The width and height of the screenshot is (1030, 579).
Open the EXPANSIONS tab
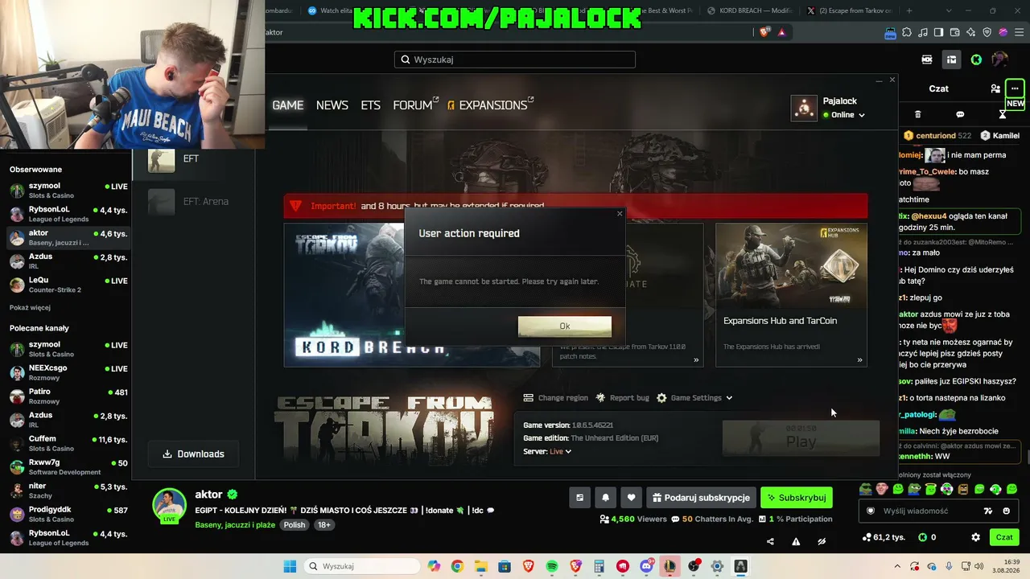point(491,105)
